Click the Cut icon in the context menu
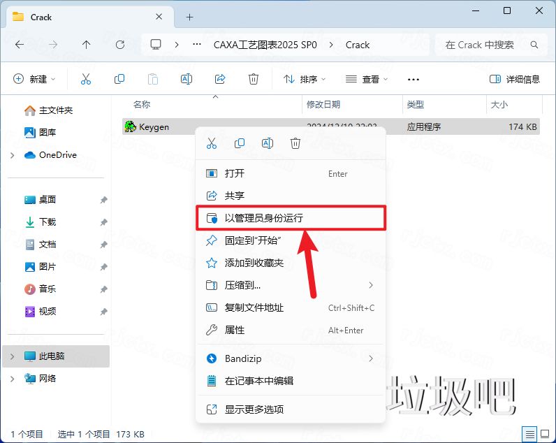Viewport: 556px width, 443px height. (212, 143)
